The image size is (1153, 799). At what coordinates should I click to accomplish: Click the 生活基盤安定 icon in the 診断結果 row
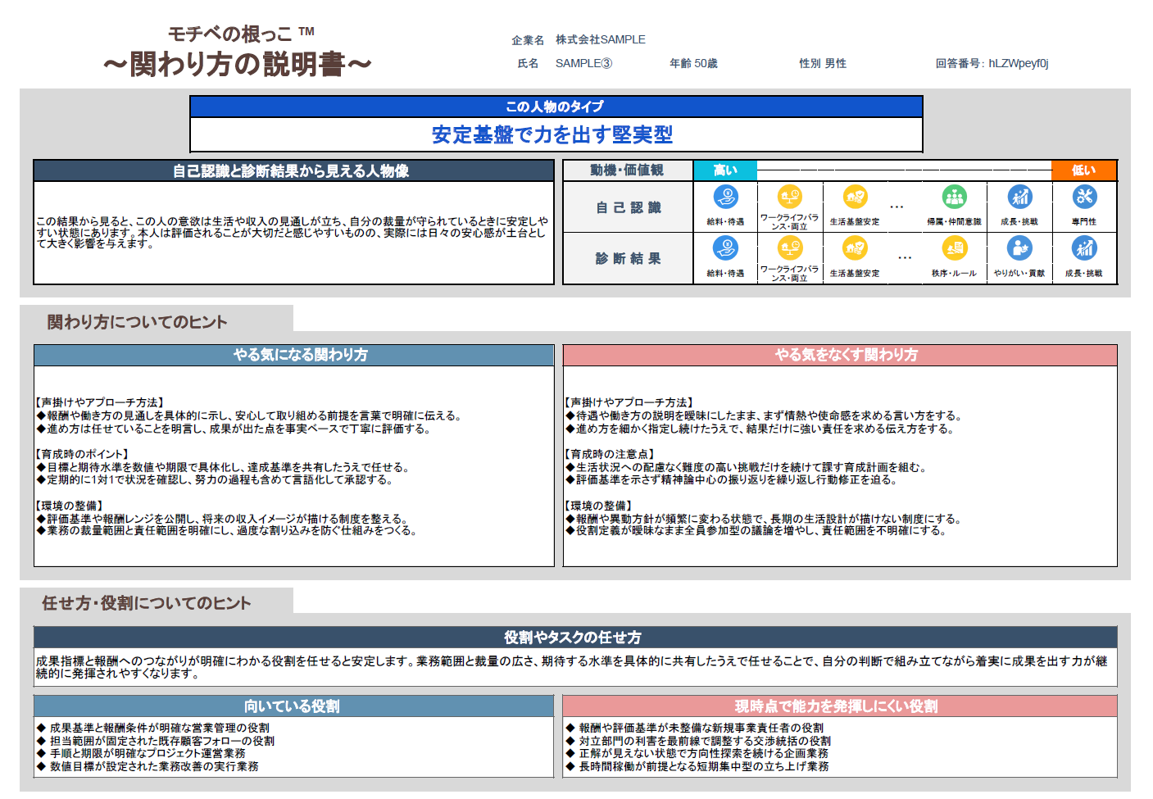click(855, 247)
